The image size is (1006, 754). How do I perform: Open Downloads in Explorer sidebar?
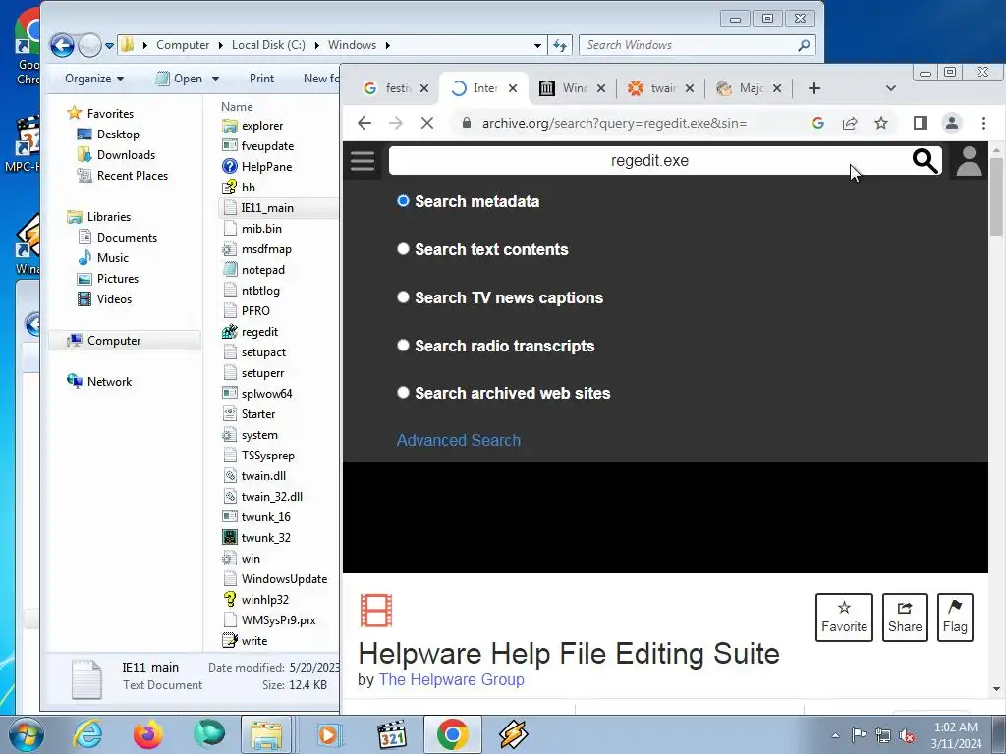click(x=126, y=154)
